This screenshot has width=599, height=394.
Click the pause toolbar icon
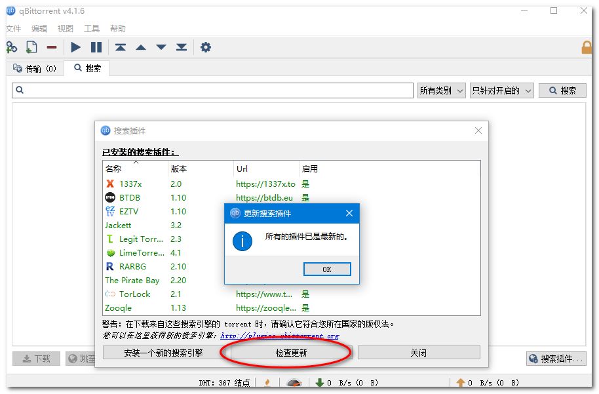[x=96, y=47]
